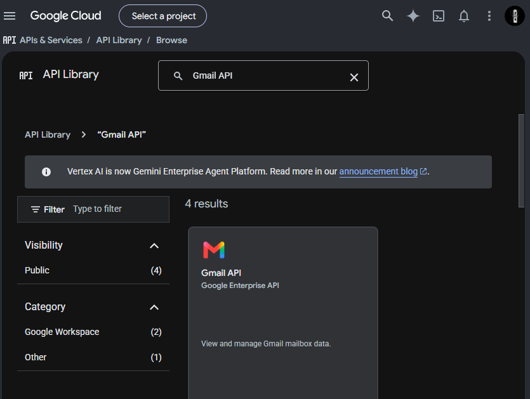Open the main navigation hamburger menu
This screenshot has width=530, height=399.
pyautogui.click(x=10, y=16)
